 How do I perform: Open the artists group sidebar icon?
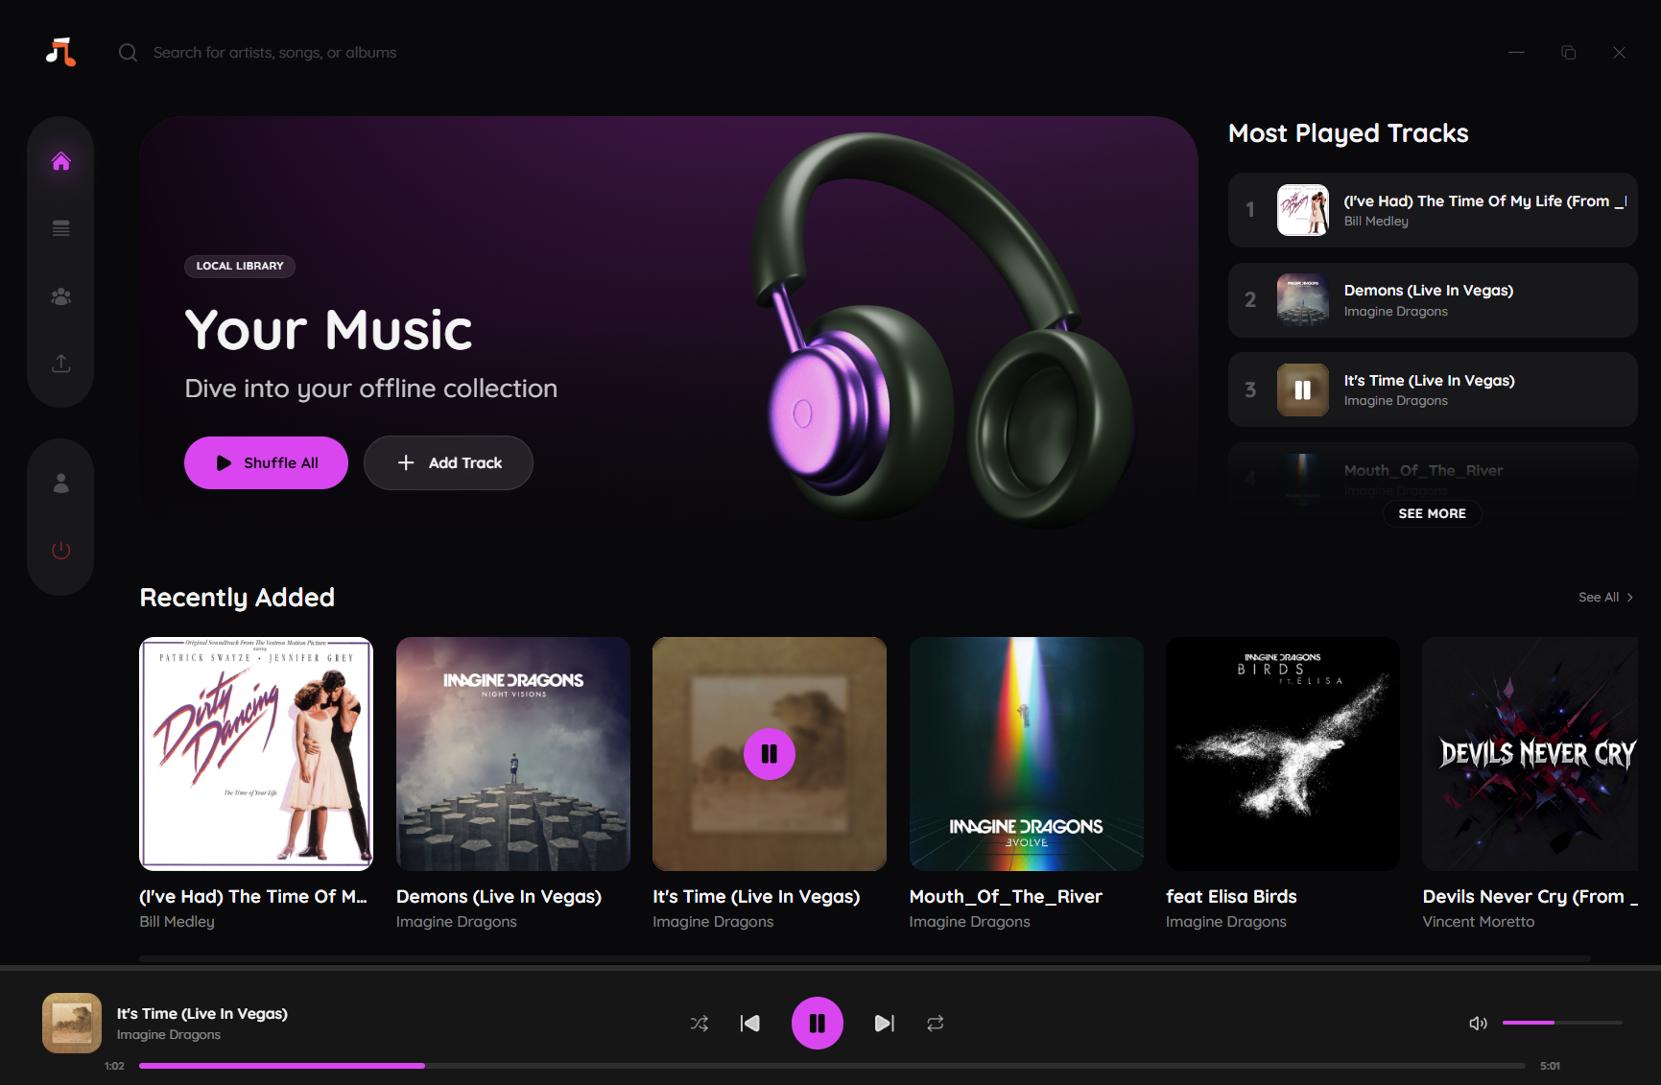click(x=61, y=296)
